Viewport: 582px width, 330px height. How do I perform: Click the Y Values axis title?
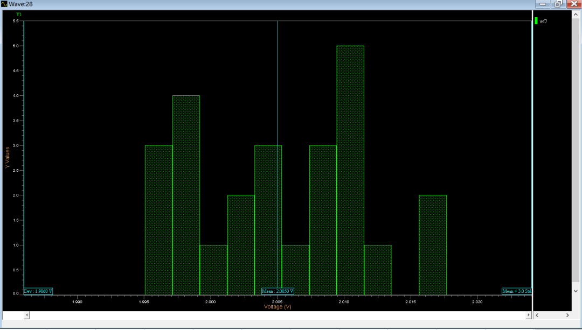pos(8,156)
